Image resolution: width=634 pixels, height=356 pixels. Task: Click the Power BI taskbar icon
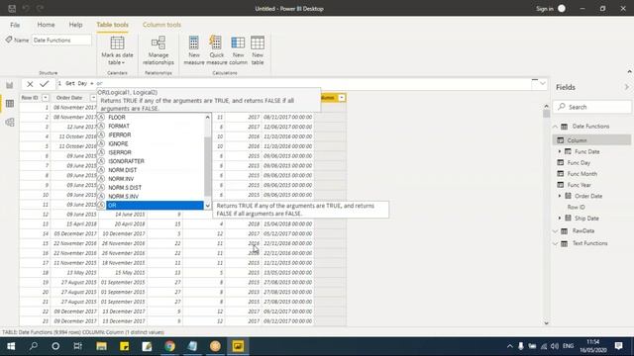tap(238, 346)
